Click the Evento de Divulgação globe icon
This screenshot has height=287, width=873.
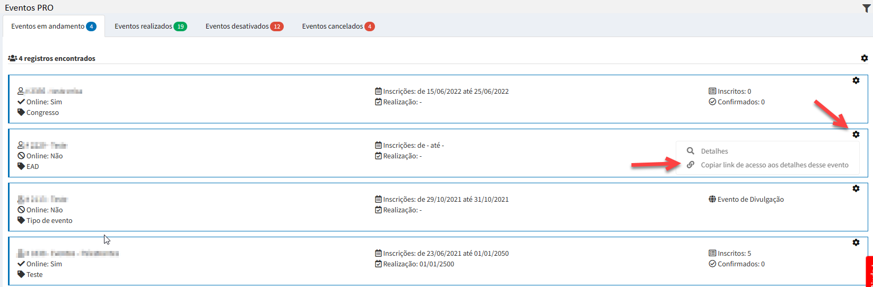pyautogui.click(x=712, y=199)
